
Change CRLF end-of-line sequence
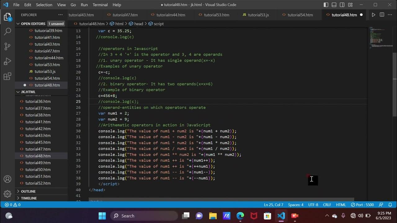[327, 205]
